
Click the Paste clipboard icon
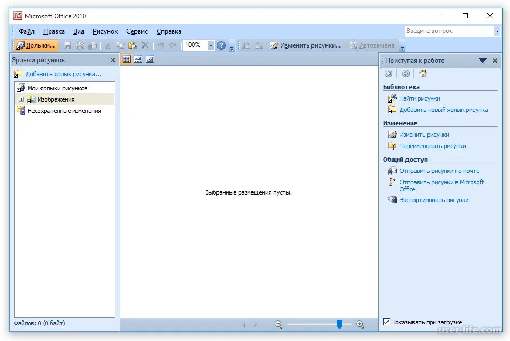132,45
